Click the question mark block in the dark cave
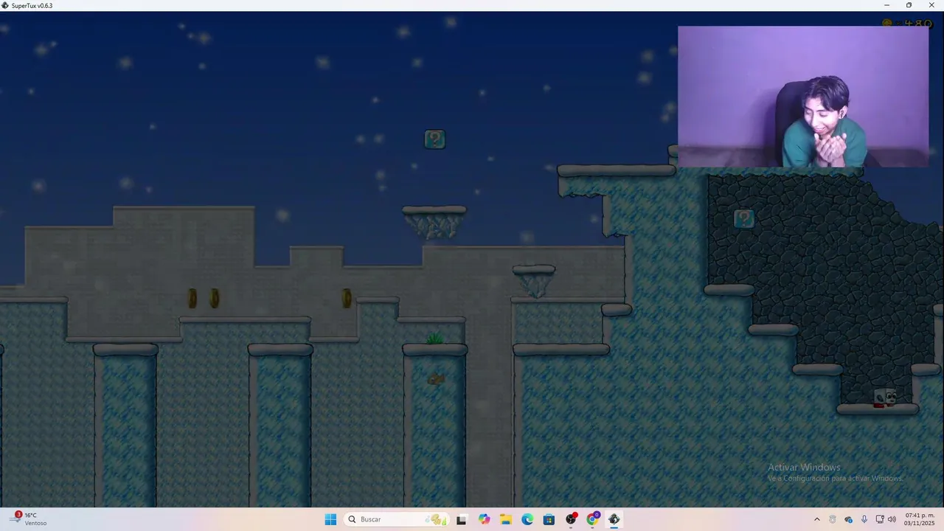944x531 pixels. (743, 218)
